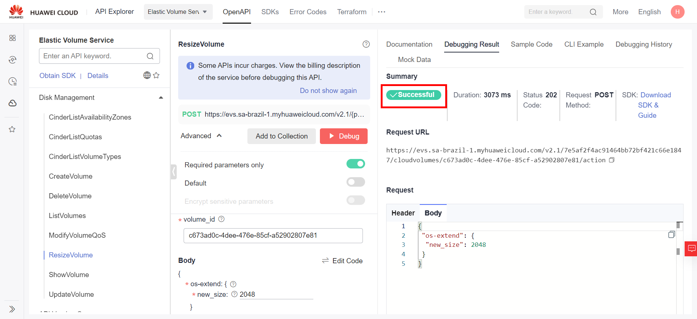Viewport: 697px width, 319px height.
Task: Open the Header tab in Request
Action: [403, 213]
